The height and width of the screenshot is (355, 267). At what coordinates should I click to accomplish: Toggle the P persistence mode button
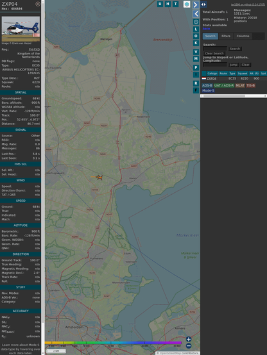point(196,67)
